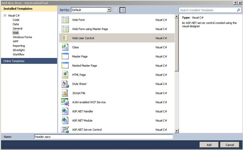Select the HTML Page globe icon

point(65,74)
